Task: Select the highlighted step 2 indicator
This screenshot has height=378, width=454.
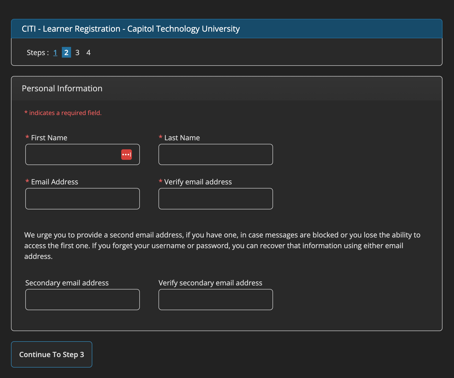Action: pos(66,53)
